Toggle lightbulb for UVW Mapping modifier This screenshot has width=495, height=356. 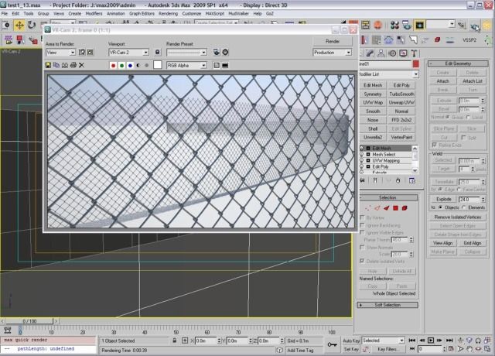[362, 160]
